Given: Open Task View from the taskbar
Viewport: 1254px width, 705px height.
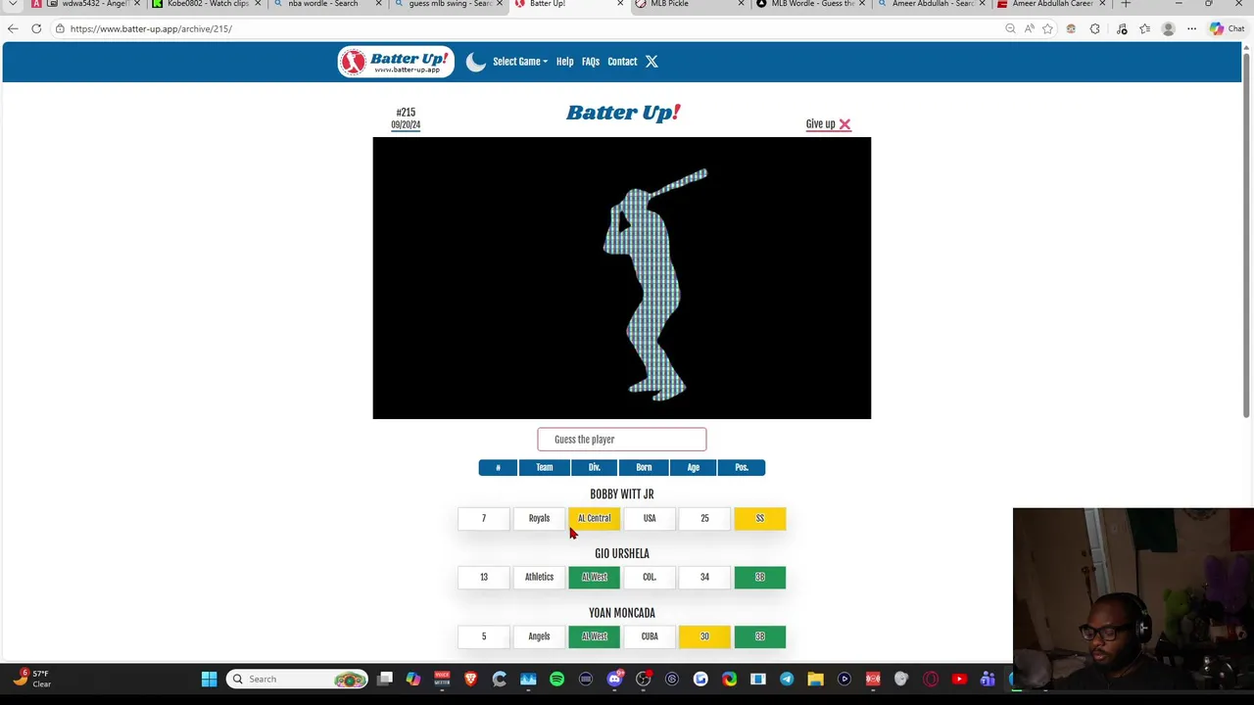Looking at the screenshot, I should click(x=385, y=680).
